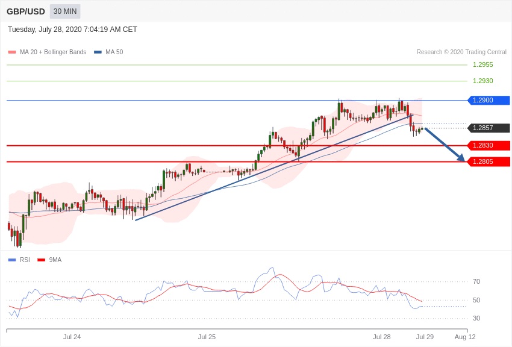This screenshot has height=347, width=512.
Task: Click the MA 20 + Bollinger Bands legend swatch
Action: [12, 52]
